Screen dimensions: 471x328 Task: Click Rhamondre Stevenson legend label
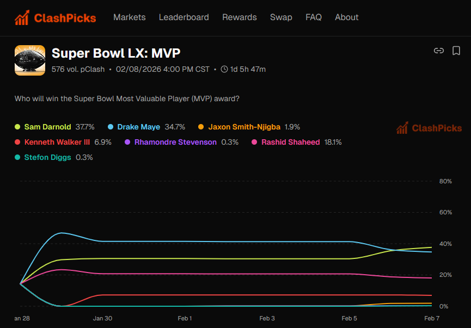point(175,143)
